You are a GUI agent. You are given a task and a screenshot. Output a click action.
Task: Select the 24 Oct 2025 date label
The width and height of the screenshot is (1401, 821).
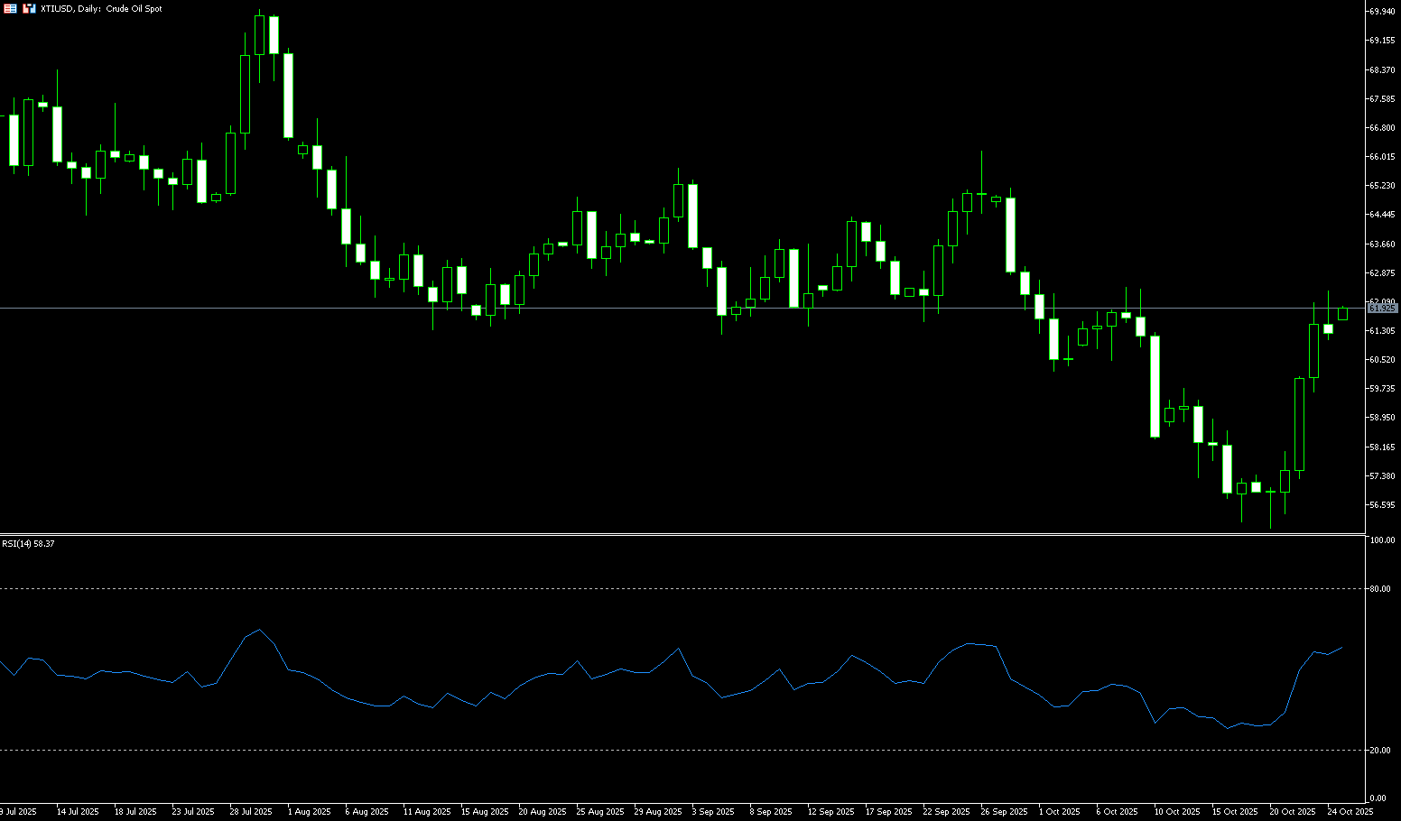click(x=1350, y=812)
